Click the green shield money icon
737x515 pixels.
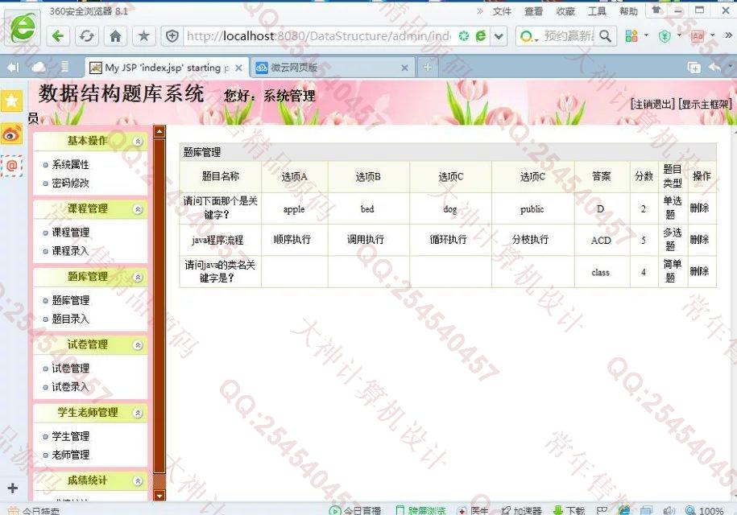point(665,35)
